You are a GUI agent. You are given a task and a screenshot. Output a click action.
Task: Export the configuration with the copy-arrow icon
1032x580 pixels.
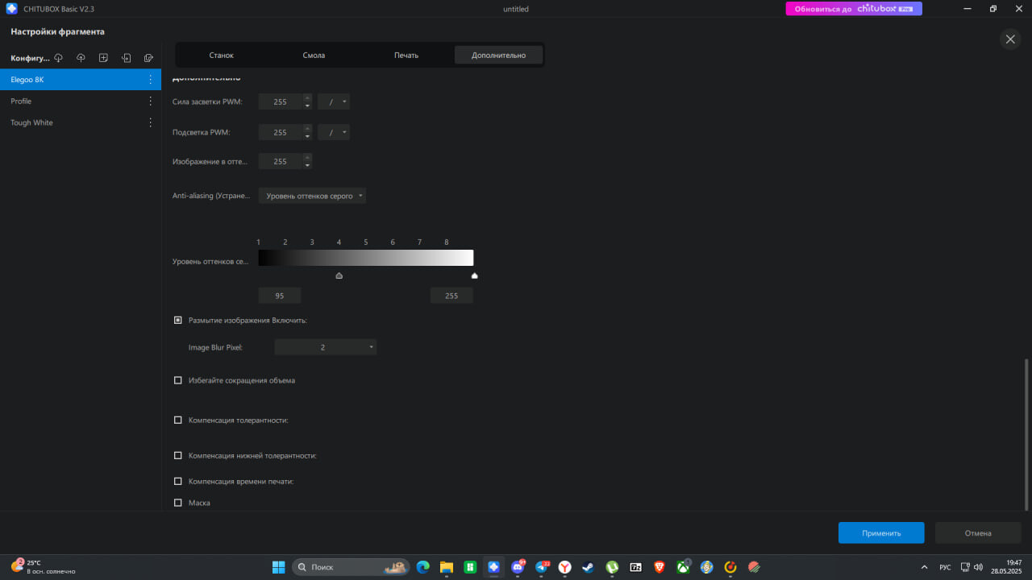pyautogui.click(x=148, y=58)
